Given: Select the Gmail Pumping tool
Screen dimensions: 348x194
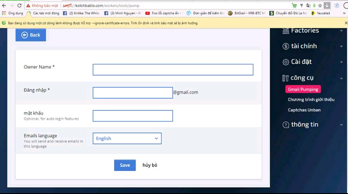Looking at the screenshot, I should 303,89.
